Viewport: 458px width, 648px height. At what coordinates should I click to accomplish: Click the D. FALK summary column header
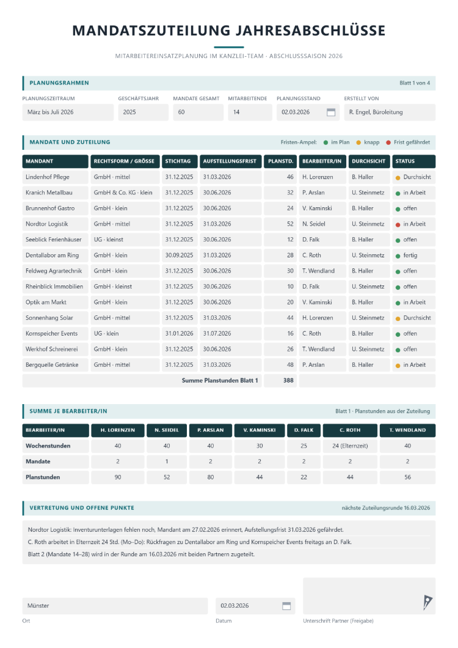(304, 430)
